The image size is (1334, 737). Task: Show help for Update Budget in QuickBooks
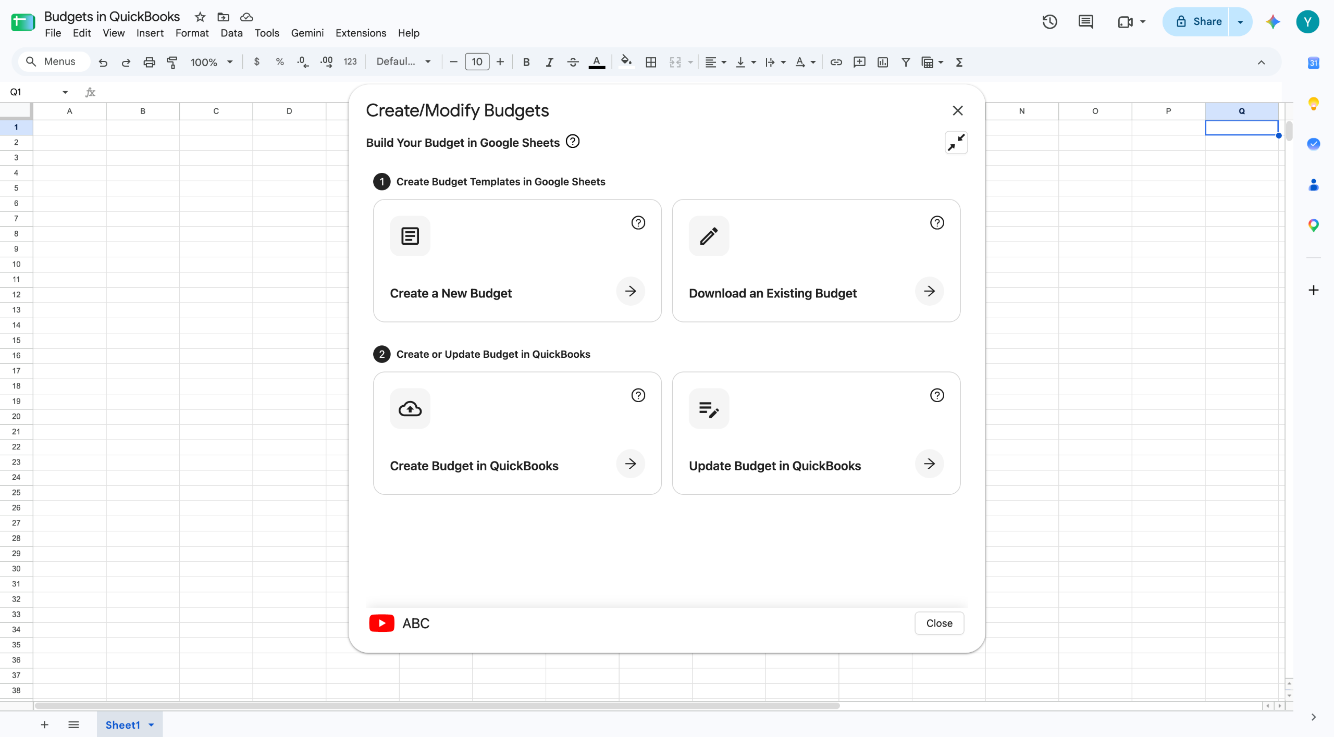937,395
